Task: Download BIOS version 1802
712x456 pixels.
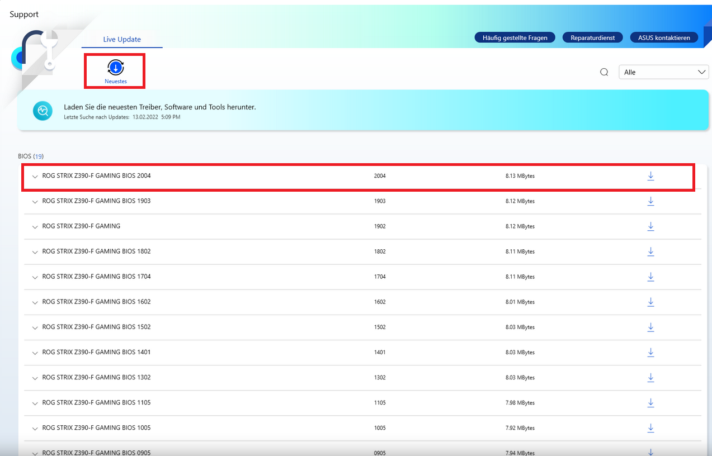Action: click(650, 251)
